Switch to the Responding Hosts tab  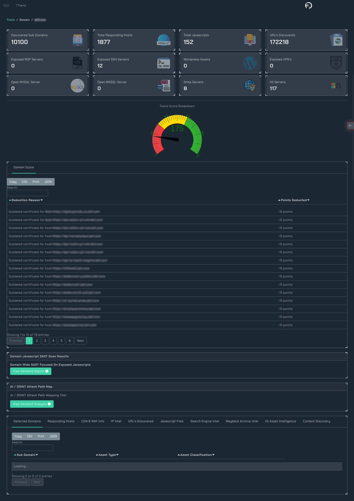[61, 421]
